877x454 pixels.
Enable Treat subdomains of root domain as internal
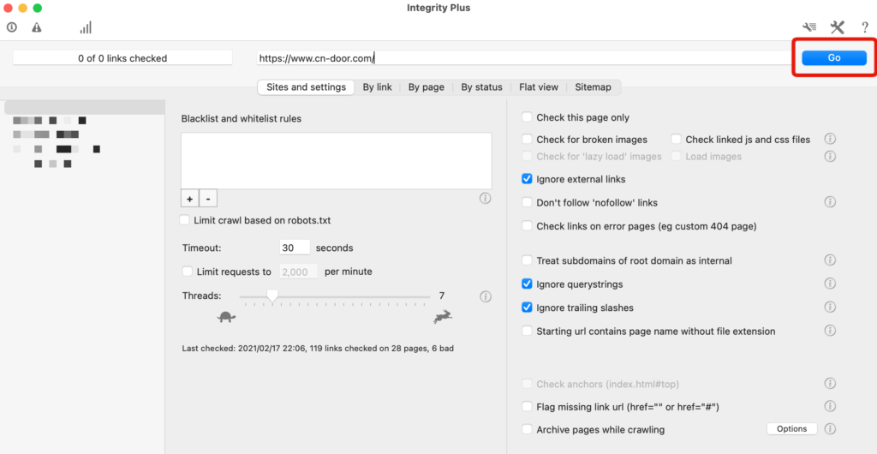pos(527,260)
